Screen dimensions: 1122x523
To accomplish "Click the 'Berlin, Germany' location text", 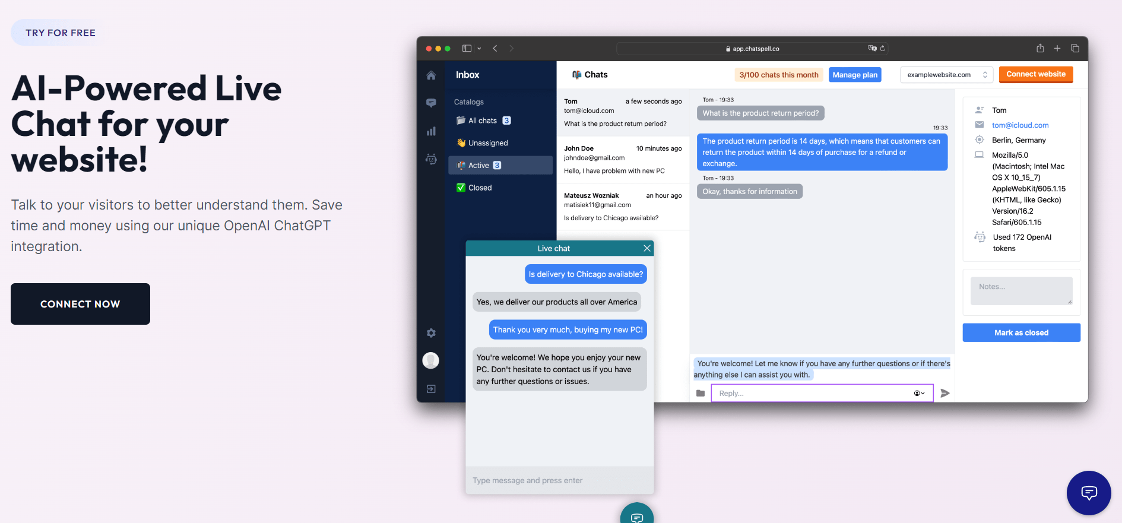I will click(x=1019, y=140).
